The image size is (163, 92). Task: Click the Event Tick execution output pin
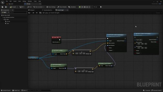point(60,40)
